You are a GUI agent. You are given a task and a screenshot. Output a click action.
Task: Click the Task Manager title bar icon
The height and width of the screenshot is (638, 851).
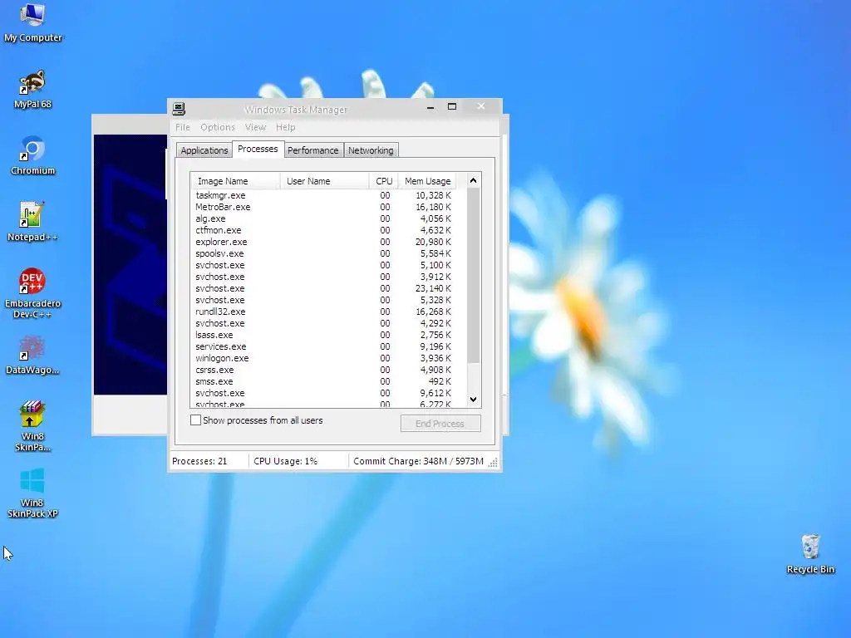pos(179,109)
